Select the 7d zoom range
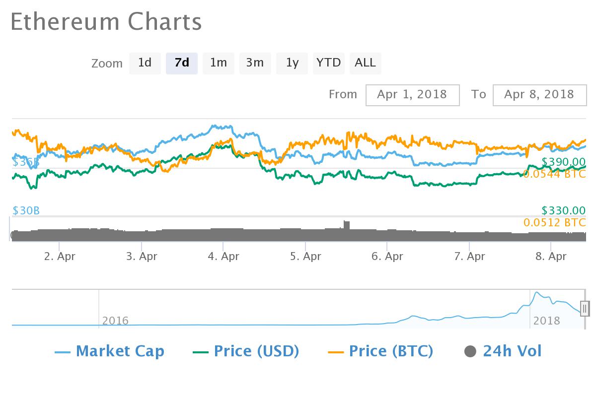This screenshot has width=596, height=397. [x=182, y=63]
